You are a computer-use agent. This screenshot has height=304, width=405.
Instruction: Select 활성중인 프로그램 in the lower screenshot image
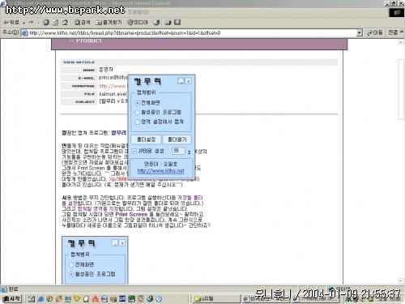pos(92,274)
